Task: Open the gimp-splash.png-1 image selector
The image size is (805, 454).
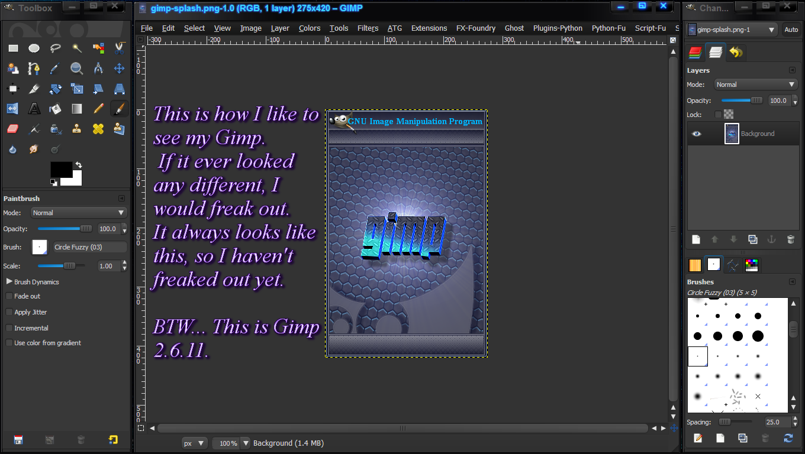Action: [733, 30]
